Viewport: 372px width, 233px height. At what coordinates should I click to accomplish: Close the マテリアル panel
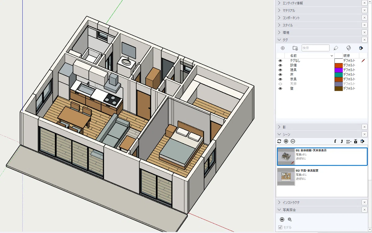(x=365, y=10)
